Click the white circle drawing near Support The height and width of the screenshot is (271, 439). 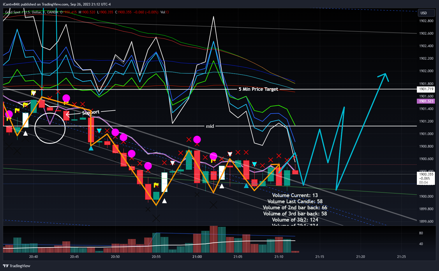coord(50,128)
